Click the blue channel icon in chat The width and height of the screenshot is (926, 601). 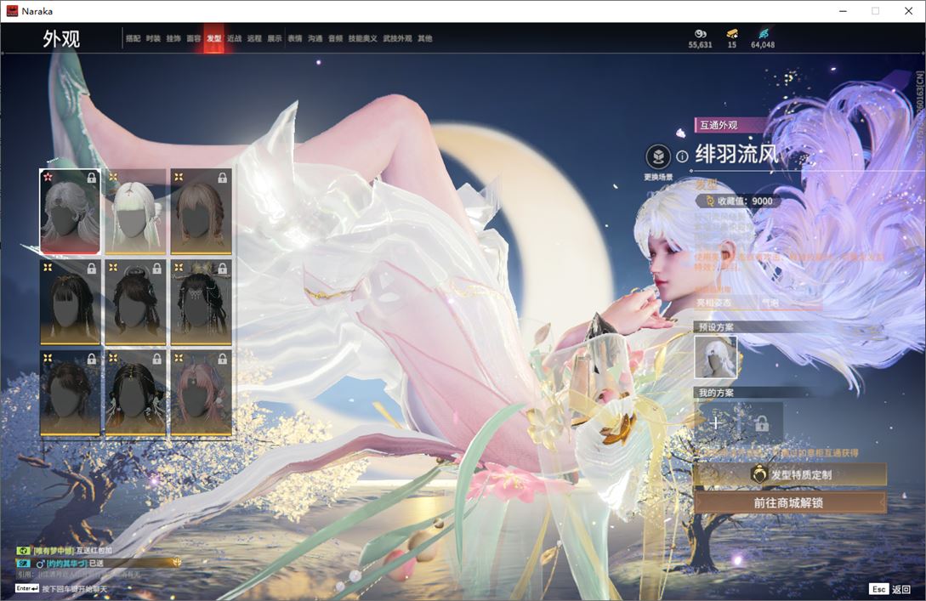(23, 564)
